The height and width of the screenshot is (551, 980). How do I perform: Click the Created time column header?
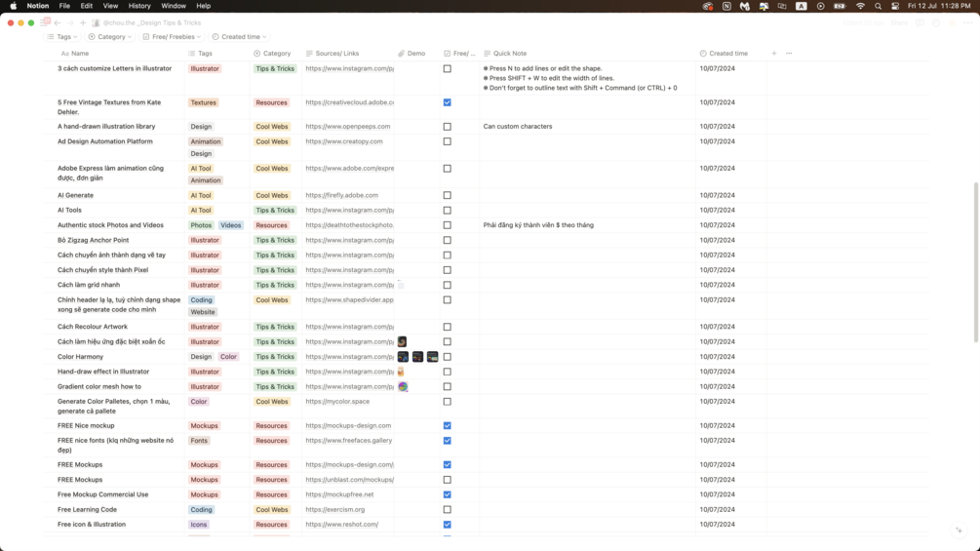click(x=724, y=53)
